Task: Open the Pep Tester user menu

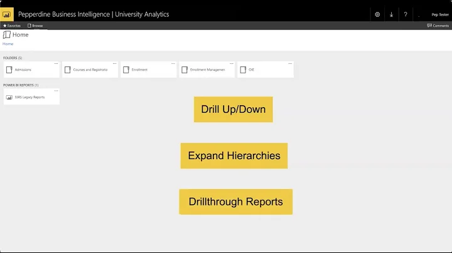Action: point(440,14)
